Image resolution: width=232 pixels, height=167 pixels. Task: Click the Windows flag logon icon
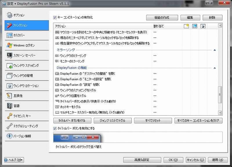coord(9,45)
